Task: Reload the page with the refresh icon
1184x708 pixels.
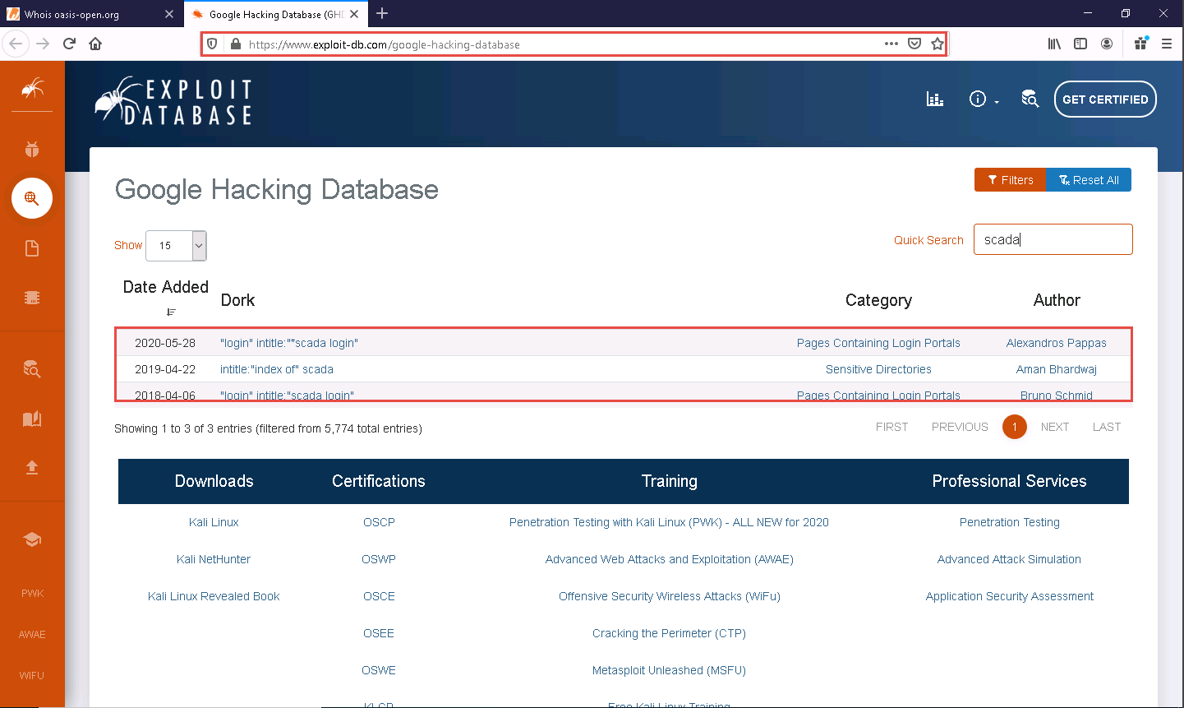Action: [69, 44]
